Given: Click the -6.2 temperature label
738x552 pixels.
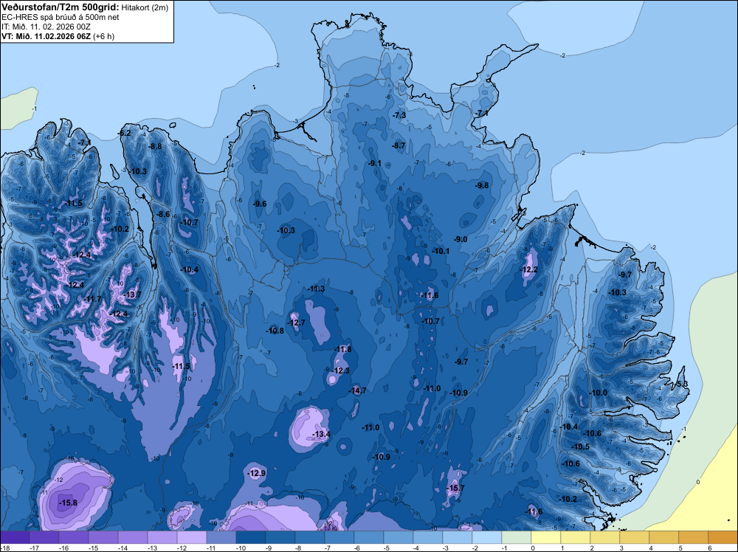Looking at the screenshot, I should coord(124,133).
